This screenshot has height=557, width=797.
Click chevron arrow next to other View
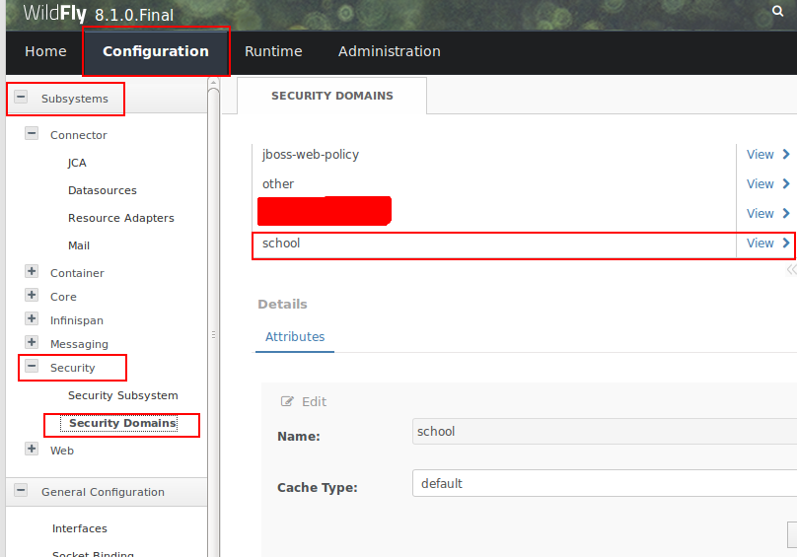(786, 183)
